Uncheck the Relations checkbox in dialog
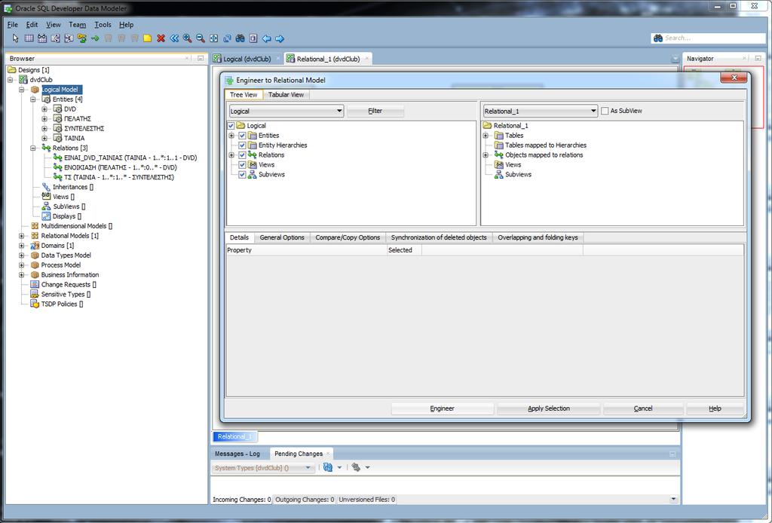Image resolution: width=772 pixels, height=523 pixels. [x=242, y=155]
